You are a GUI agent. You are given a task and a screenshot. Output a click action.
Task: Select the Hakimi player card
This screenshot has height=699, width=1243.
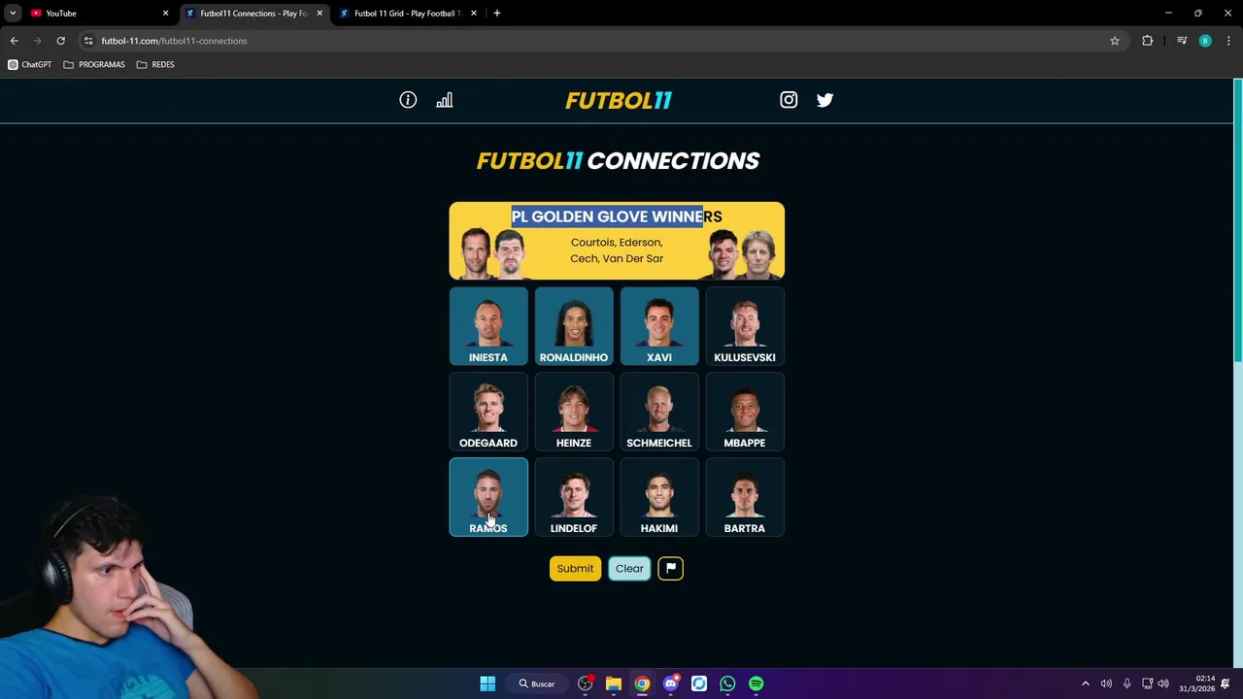[659, 497]
